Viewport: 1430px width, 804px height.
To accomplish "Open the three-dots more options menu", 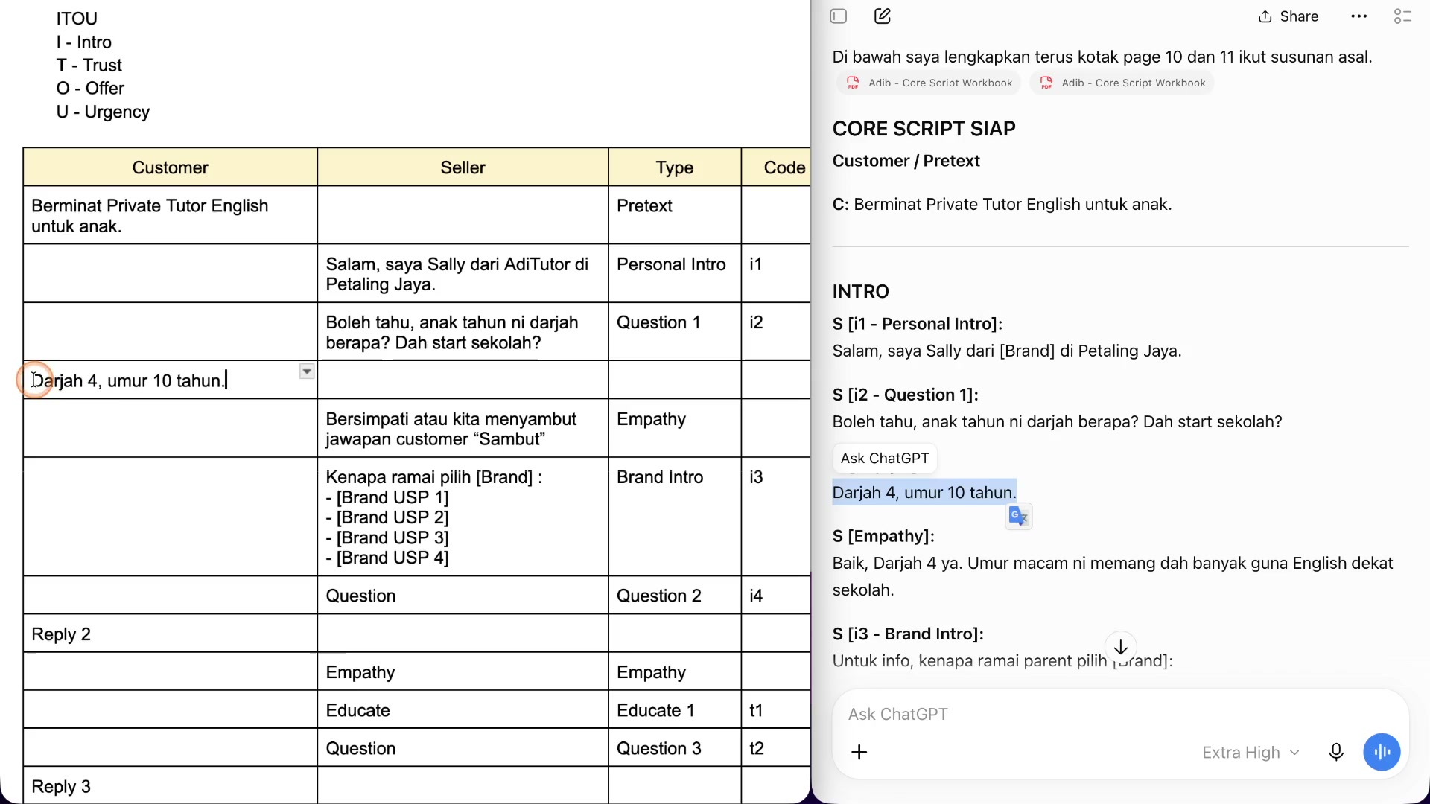I will pos(1359,16).
